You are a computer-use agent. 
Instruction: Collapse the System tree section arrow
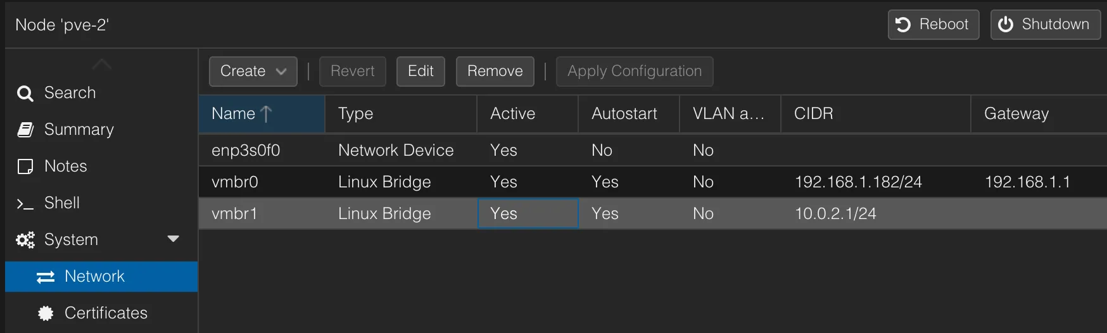[x=173, y=239]
